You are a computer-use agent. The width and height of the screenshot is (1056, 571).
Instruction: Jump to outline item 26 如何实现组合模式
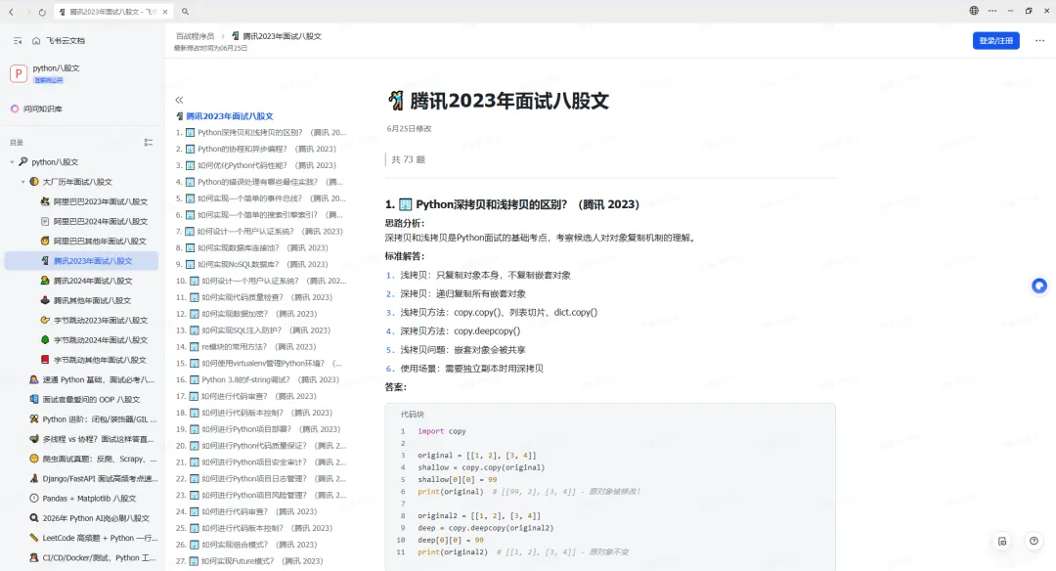pos(246,545)
